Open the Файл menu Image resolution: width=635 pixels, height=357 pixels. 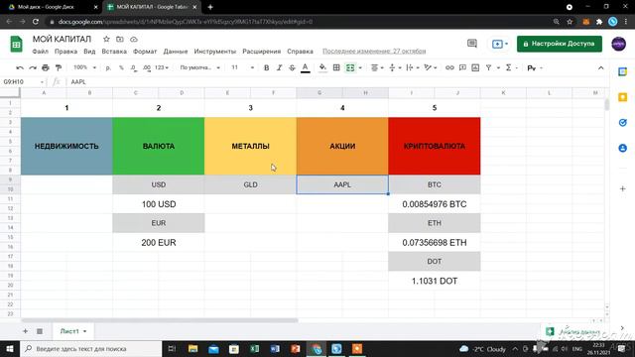click(40, 52)
